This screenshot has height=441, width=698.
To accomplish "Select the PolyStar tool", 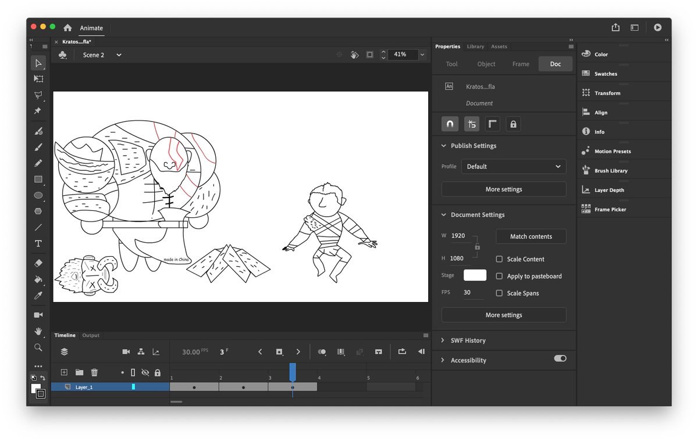I will (x=38, y=211).
